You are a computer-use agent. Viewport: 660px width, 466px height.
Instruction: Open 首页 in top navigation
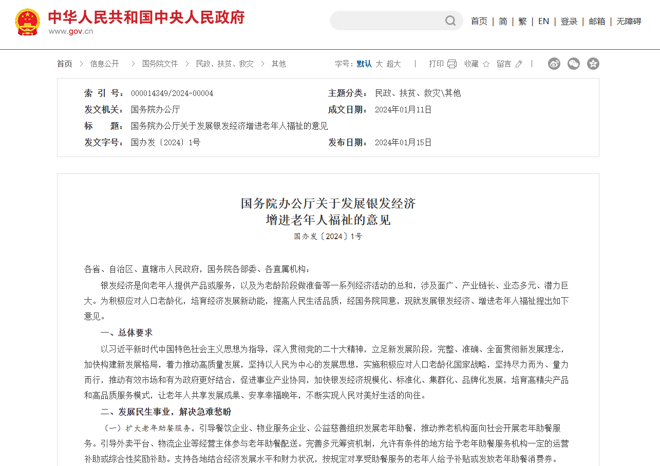479,21
